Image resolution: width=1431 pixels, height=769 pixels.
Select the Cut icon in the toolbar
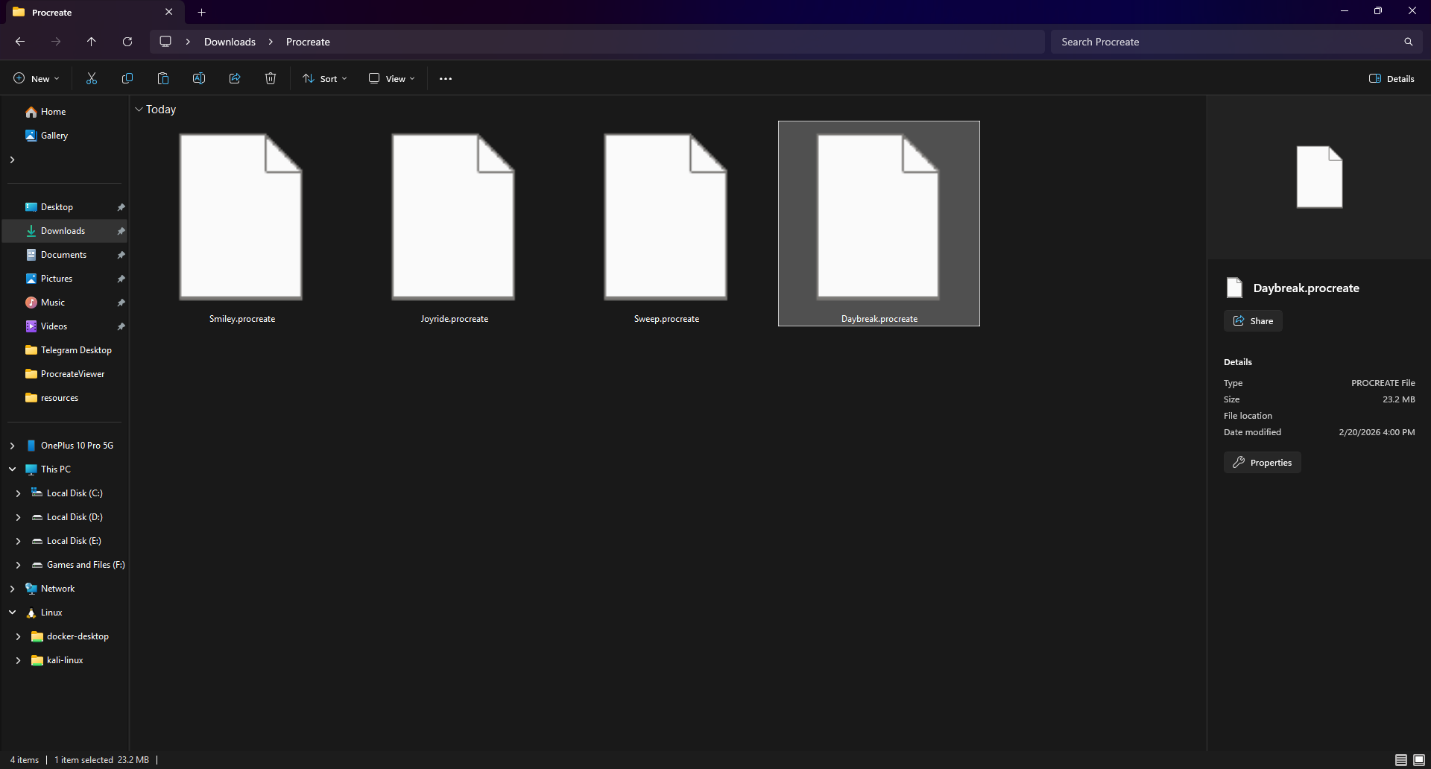coord(91,78)
